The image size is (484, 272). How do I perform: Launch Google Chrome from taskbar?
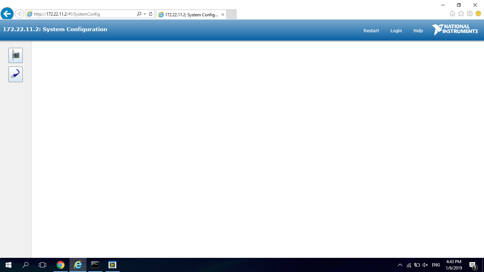click(x=61, y=265)
